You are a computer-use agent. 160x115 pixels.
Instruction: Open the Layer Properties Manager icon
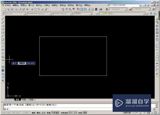(97, 14)
